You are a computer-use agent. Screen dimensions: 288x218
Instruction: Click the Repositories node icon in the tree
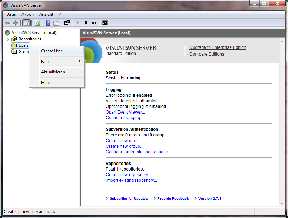[14, 39]
